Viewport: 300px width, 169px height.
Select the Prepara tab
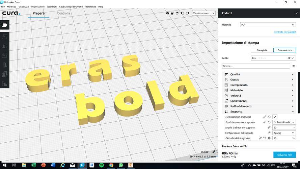click(x=38, y=13)
